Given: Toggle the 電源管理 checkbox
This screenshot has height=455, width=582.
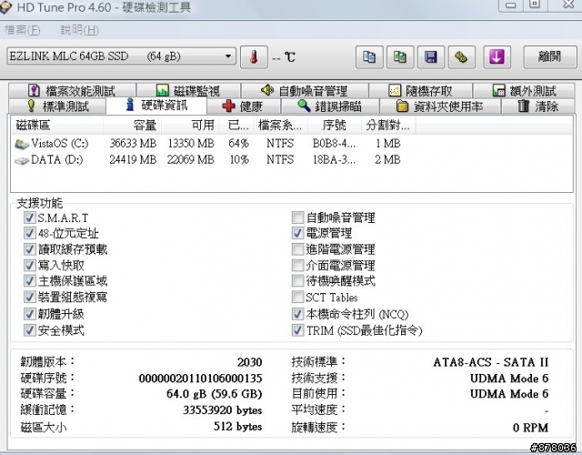Looking at the screenshot, I should [x=297, y=233].
